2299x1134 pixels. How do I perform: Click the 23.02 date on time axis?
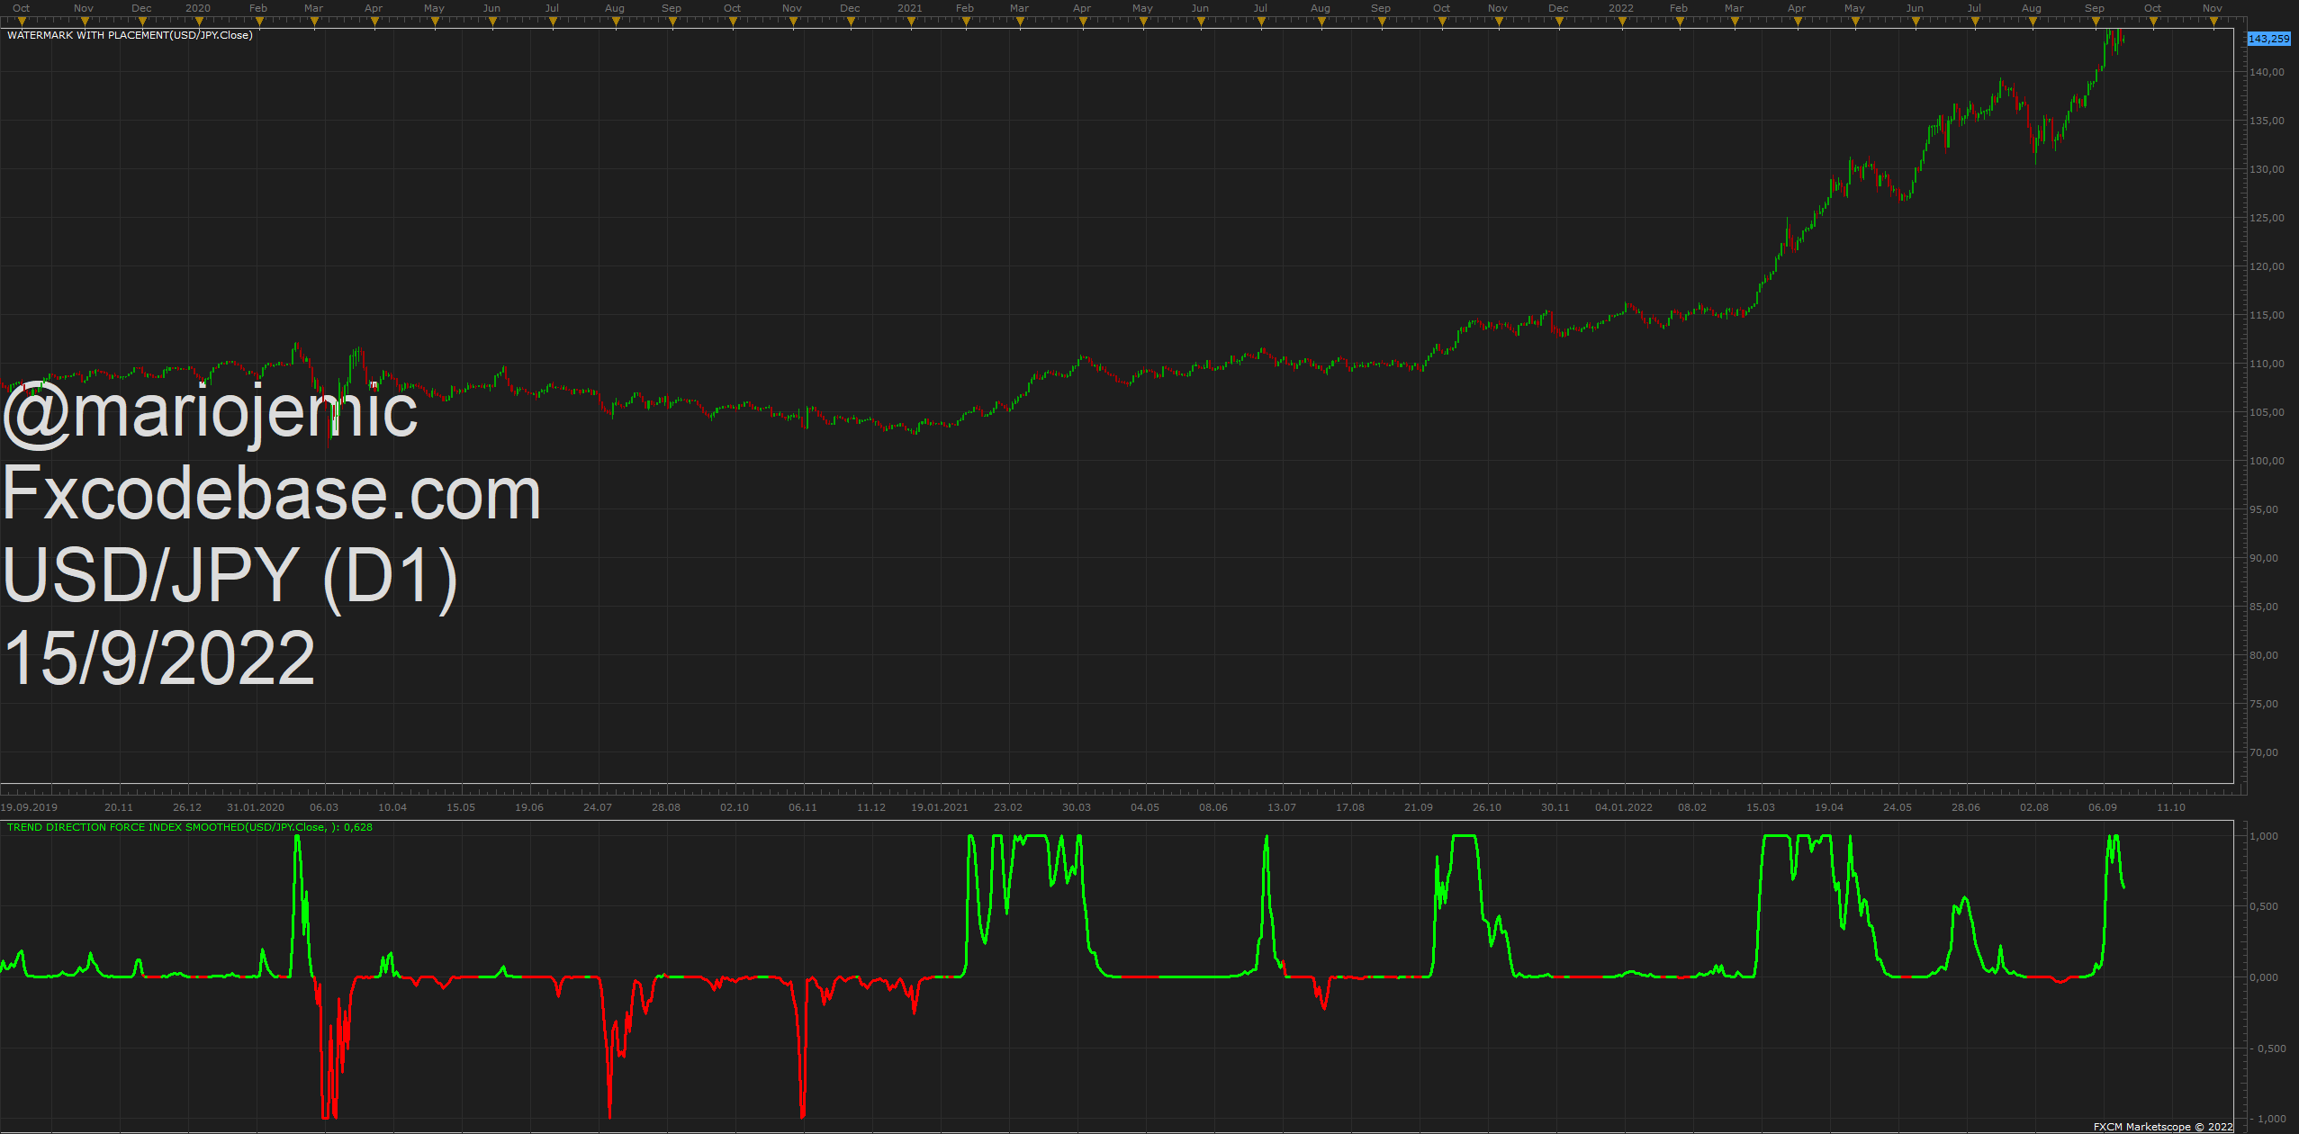pos(1008,807)
